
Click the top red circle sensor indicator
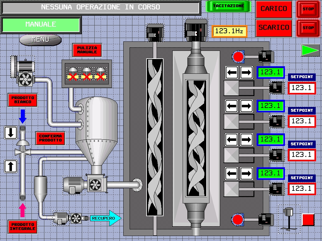[238, 56]
